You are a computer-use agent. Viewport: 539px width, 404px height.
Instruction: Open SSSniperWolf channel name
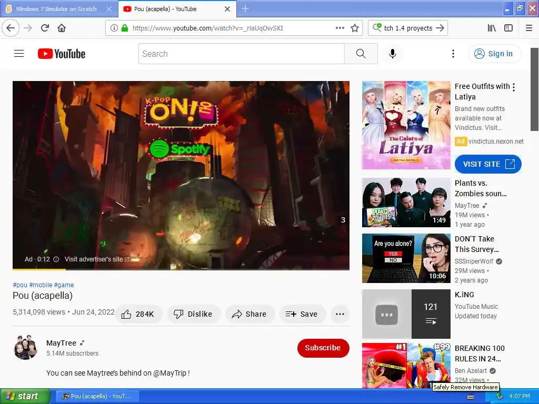pyautogui.click(x=474, y=261)
